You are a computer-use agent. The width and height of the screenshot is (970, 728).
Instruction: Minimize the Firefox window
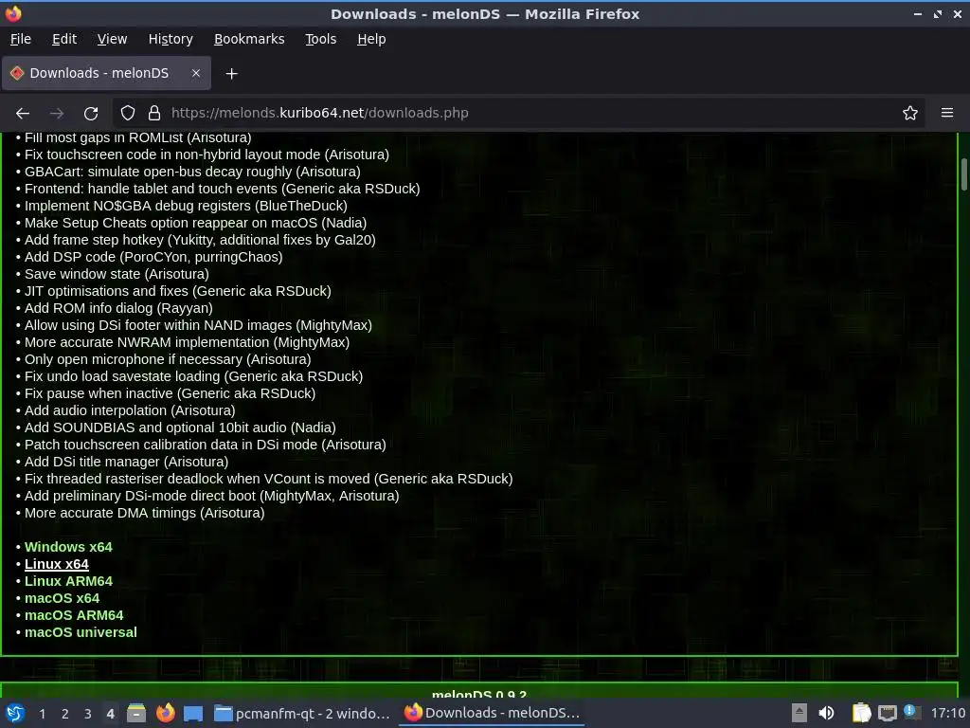coord(917,13)
